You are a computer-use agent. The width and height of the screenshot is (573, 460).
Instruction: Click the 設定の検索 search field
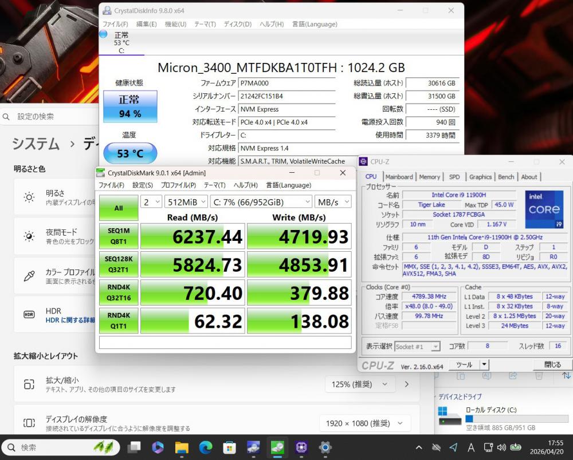[52, 117]
